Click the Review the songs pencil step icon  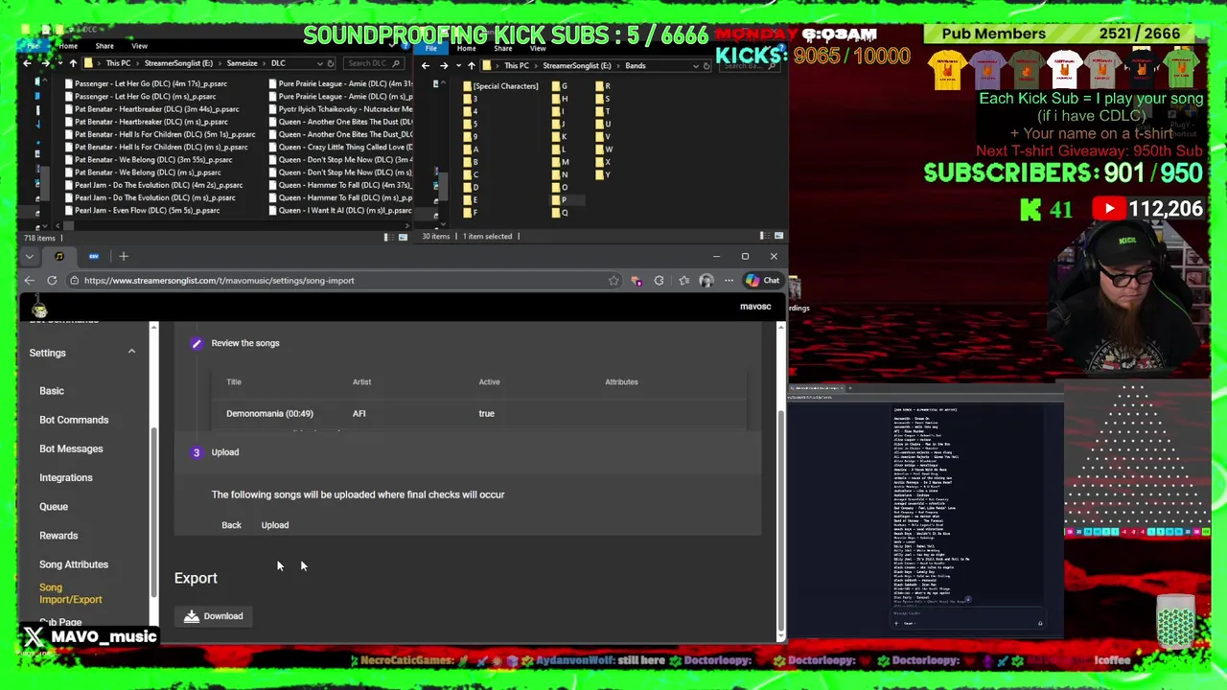tap(197, 343)
